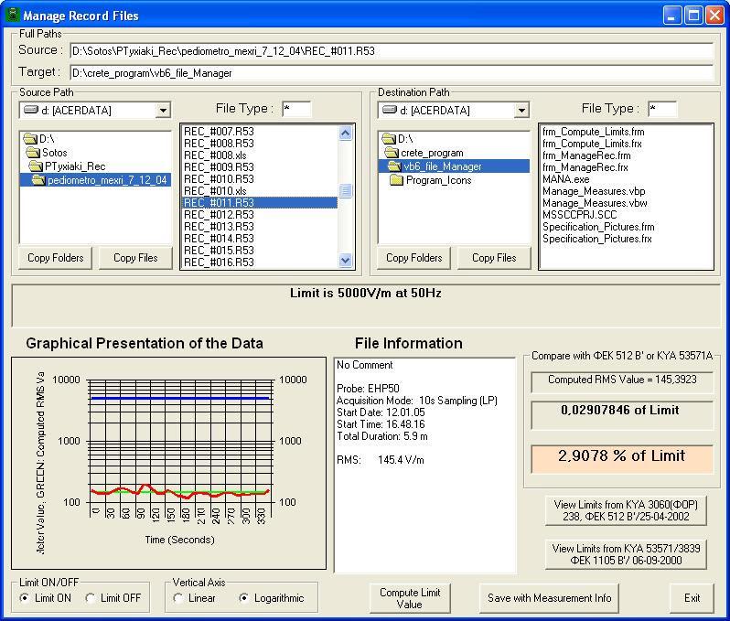This screenshot has height=621, width=730.
Task: Click the crete_program folder icon
Action: [x=392, y=153]
